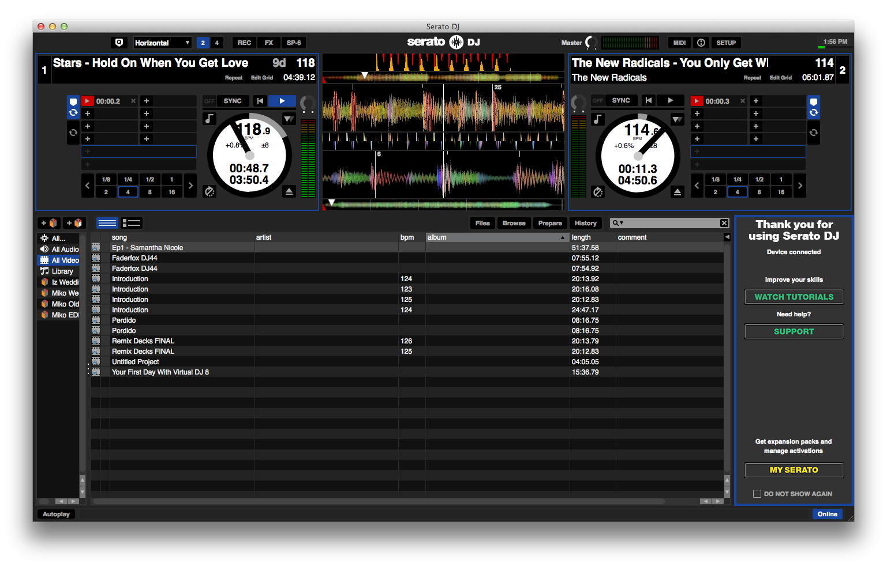This screenshot has width=887, height=567.
Task: Adjust deck 1 gain knob
Action: tap(308, 104)
